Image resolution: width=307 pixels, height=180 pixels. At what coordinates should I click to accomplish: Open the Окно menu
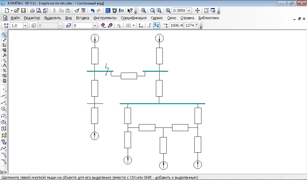coord(172,18)
